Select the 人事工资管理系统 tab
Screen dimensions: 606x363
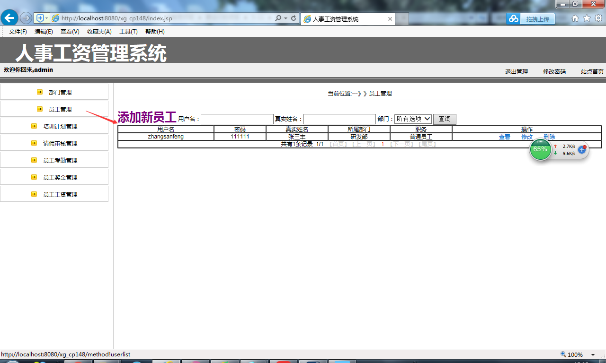click(348, 19)
